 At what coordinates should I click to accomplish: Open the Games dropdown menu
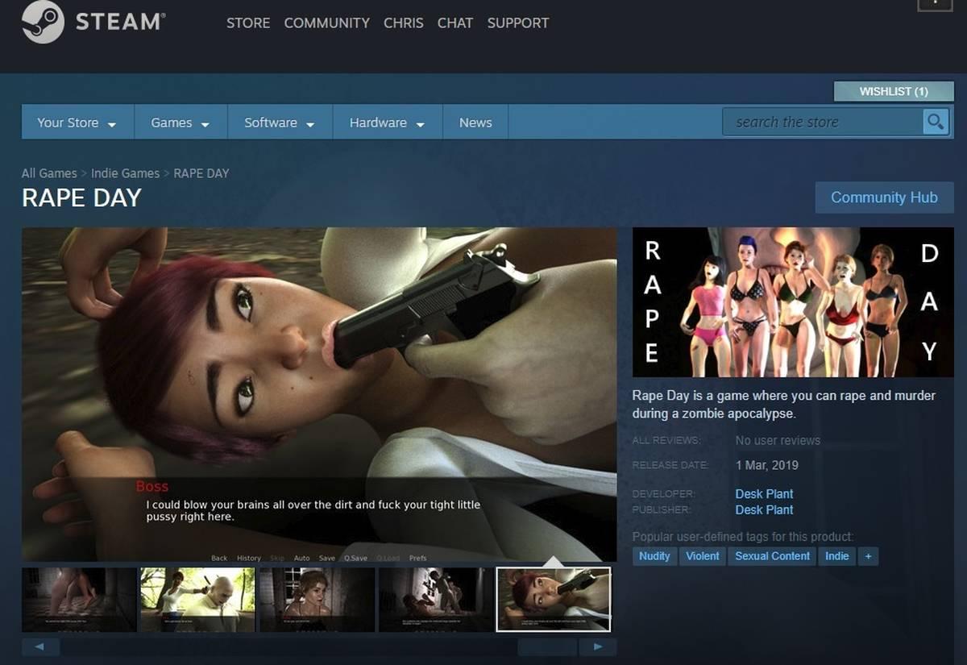180,123
